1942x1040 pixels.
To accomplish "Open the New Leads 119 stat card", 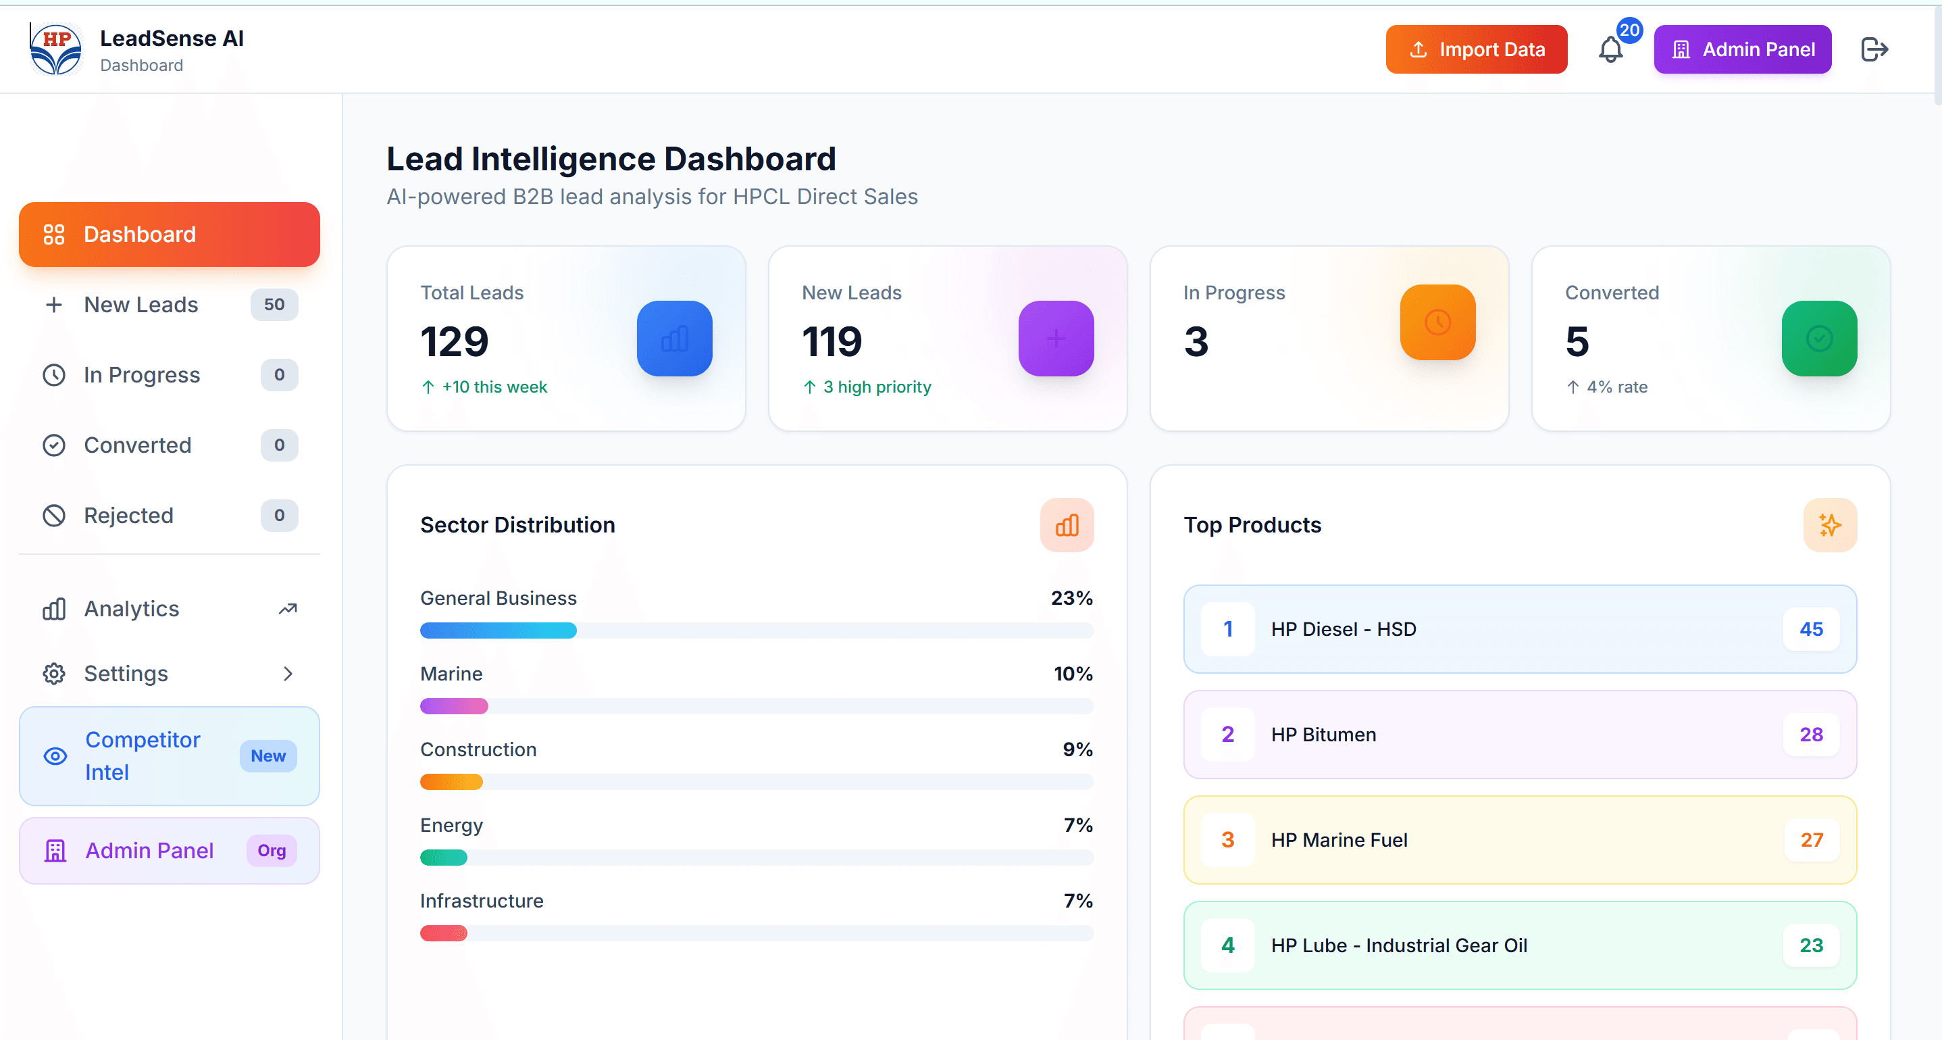I will point(948,339).
